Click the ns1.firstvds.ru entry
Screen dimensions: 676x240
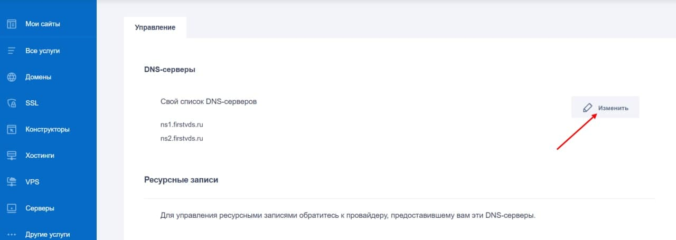point(182,124)
